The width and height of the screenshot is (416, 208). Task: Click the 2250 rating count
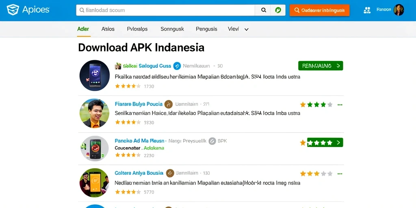coord(149,156)
